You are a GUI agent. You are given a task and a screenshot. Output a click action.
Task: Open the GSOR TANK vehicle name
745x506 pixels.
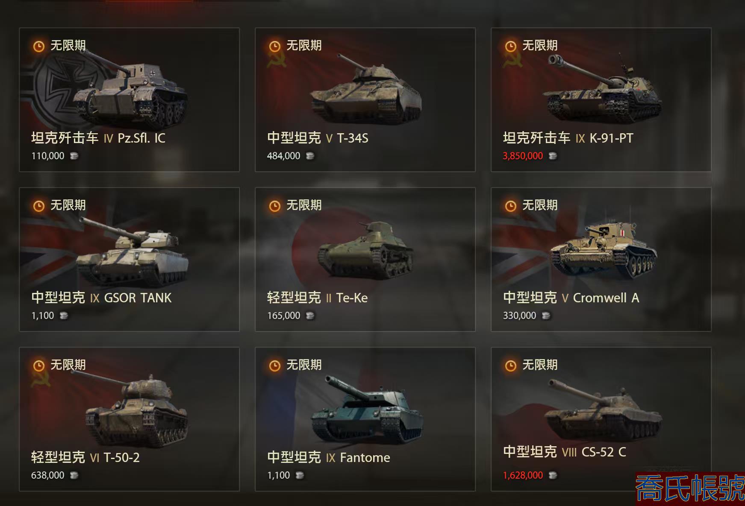pos(138,298)
